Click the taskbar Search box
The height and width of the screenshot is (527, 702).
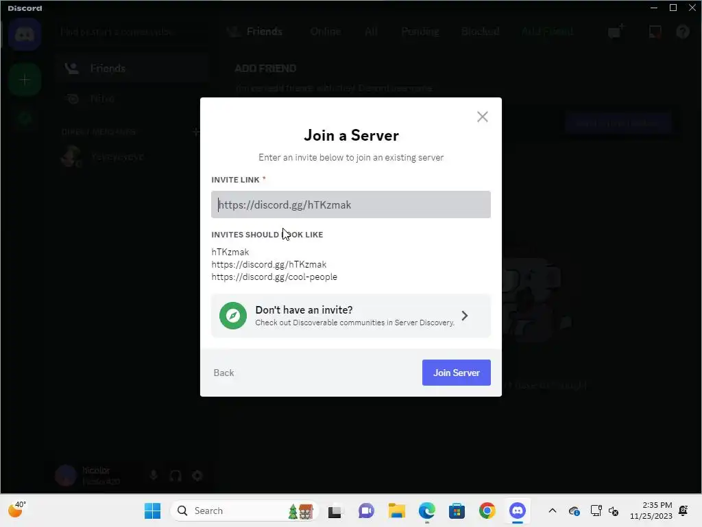[245, 511]
